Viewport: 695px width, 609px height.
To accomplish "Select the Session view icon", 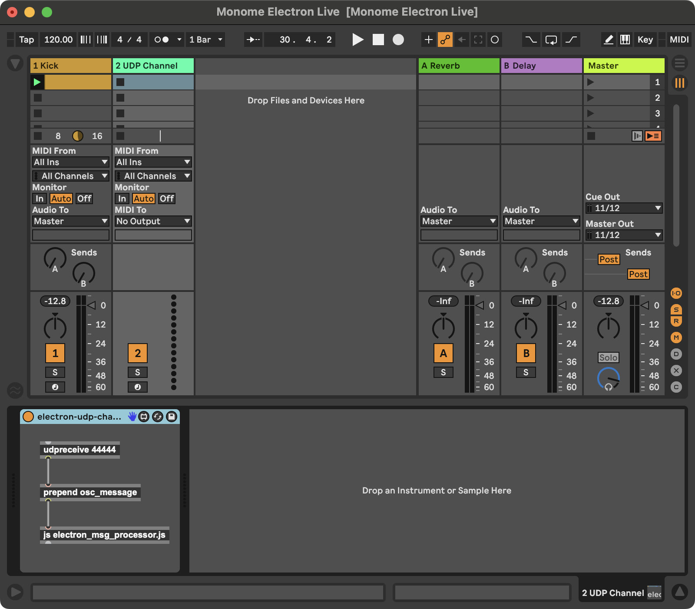I will pyautogui.click(x=680, y=83).
